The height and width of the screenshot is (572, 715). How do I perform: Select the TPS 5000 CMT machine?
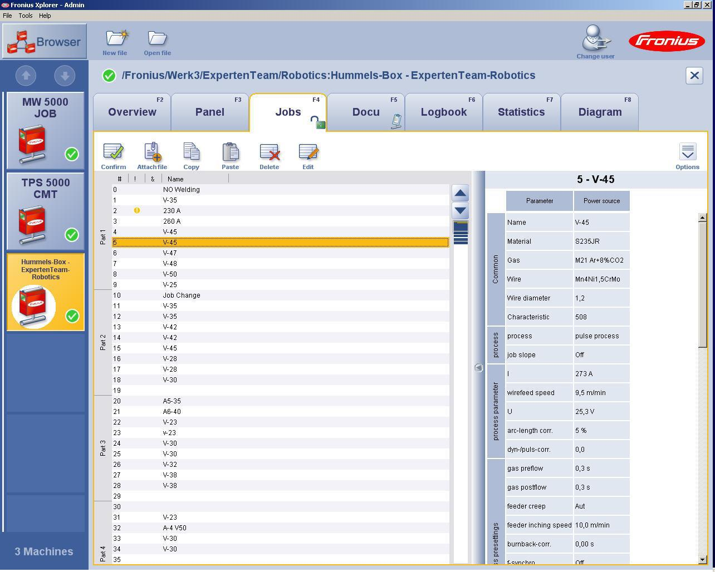coord(45,211)
